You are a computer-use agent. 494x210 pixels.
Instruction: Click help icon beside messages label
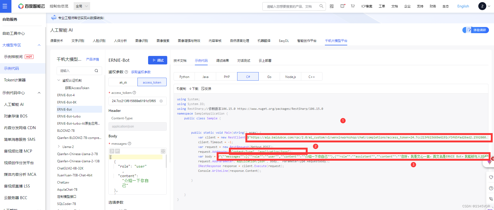tap(129, 143)
